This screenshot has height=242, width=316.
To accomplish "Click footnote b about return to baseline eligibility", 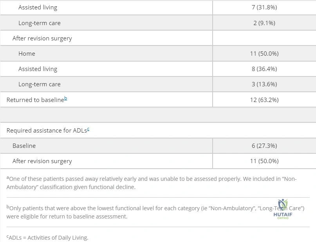I will click(x=155, y=212).
